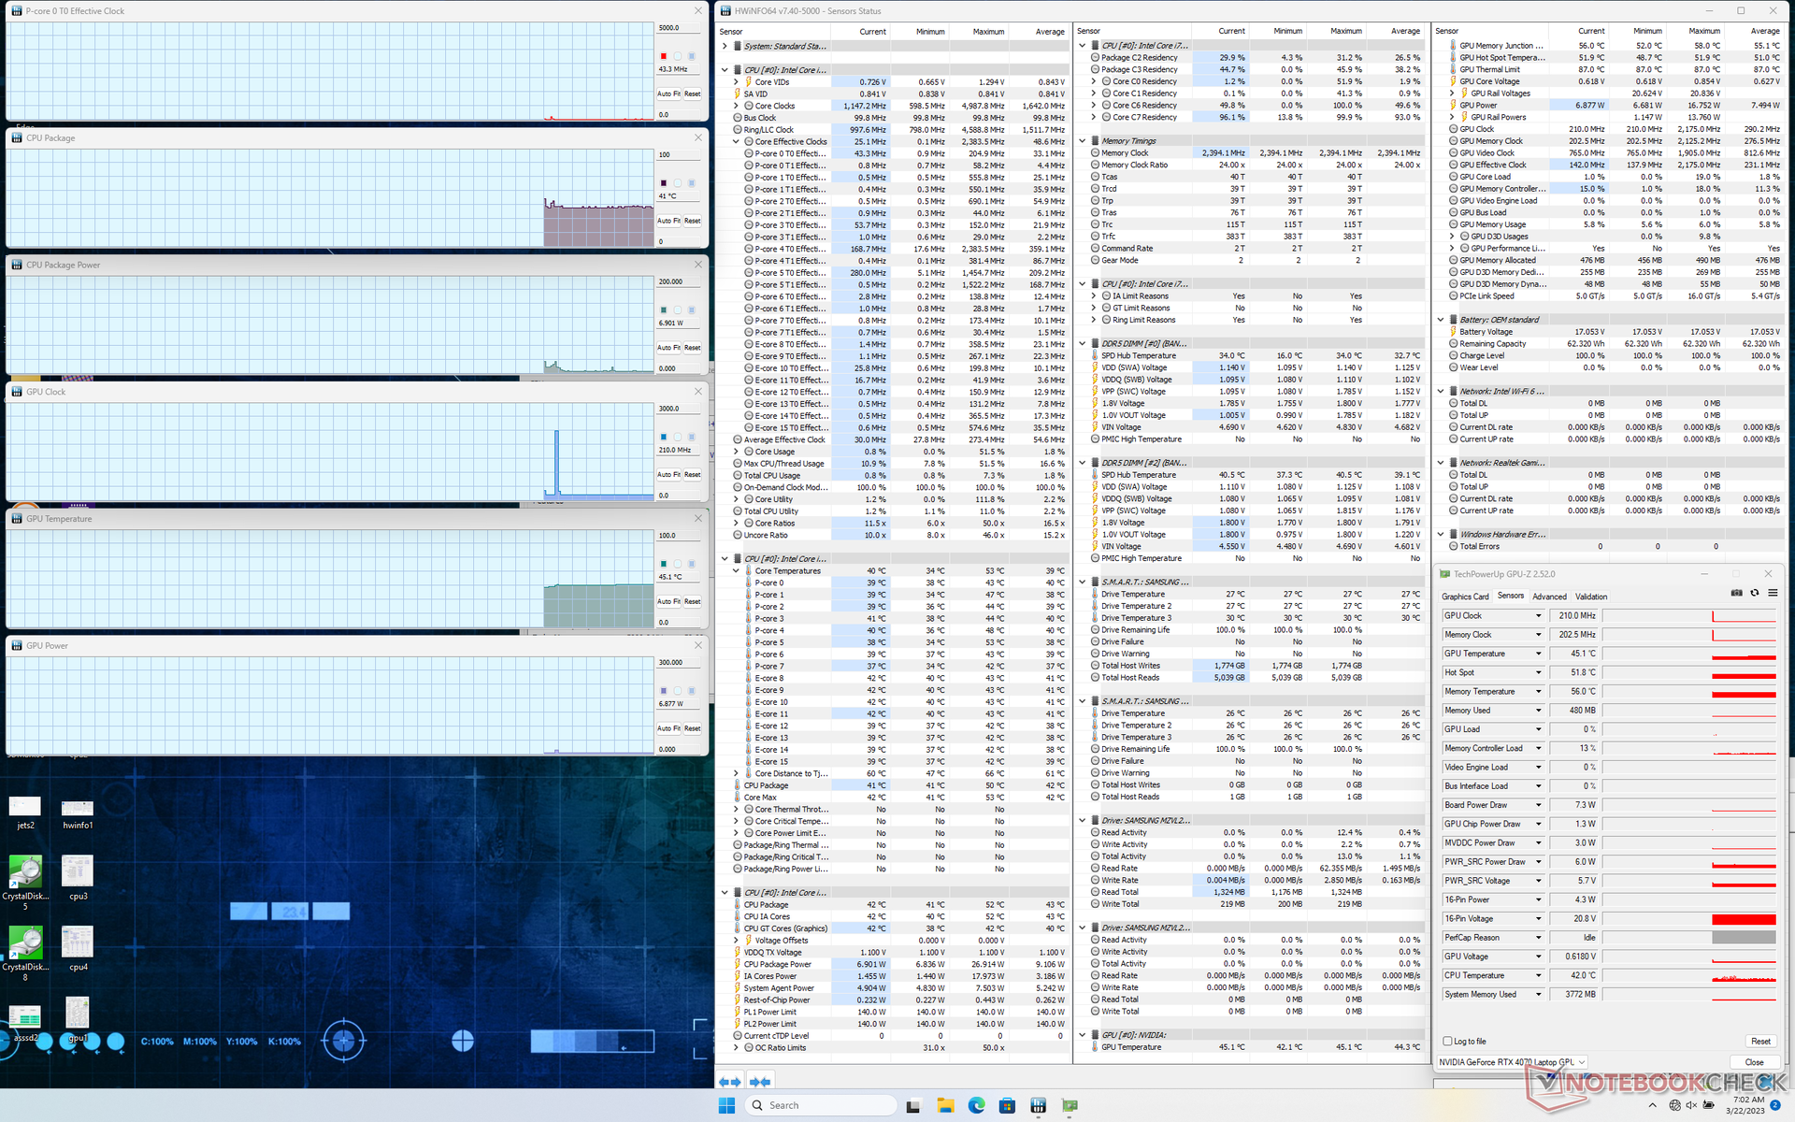Select the cpu4 desktop icon
1795x1122 pixels.
[x=78, y=948]
